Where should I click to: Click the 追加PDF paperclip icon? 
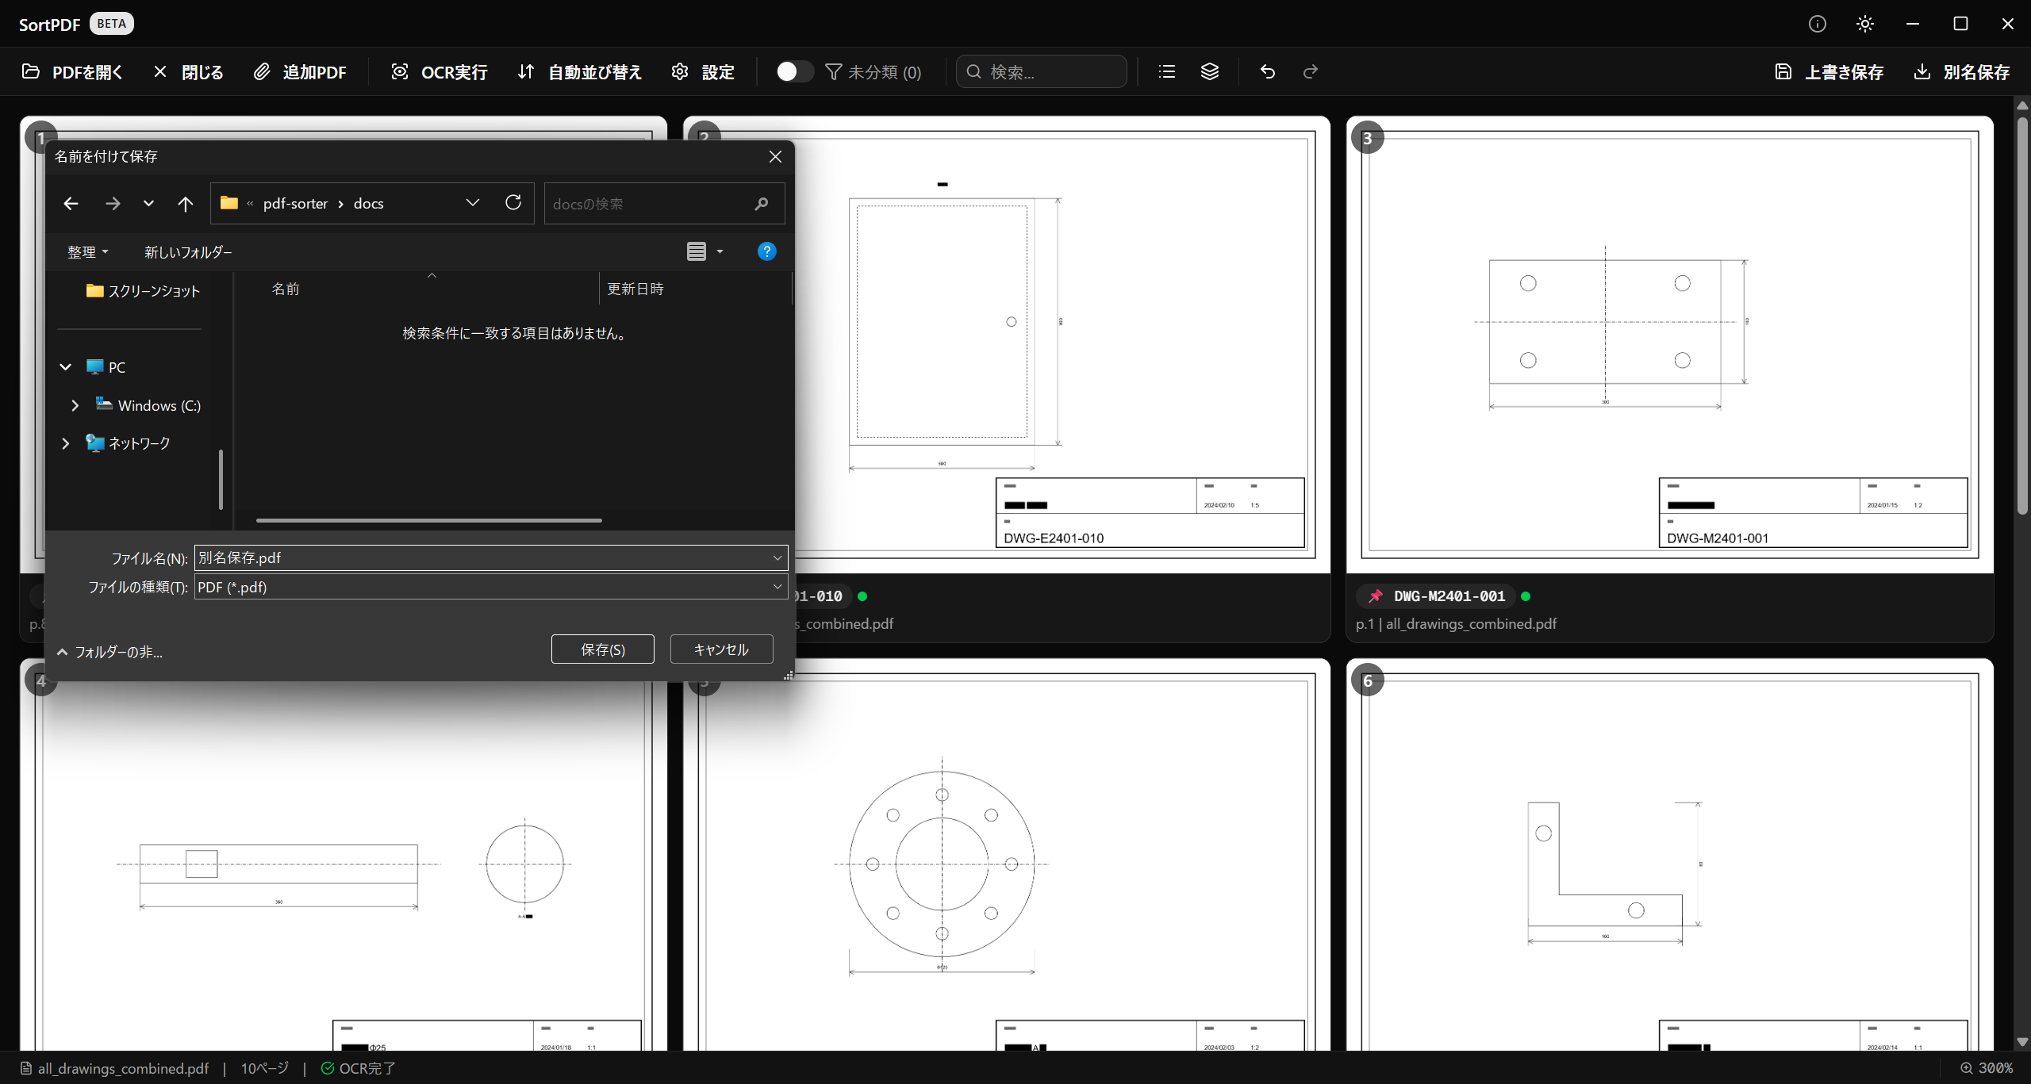click(262, 72)
